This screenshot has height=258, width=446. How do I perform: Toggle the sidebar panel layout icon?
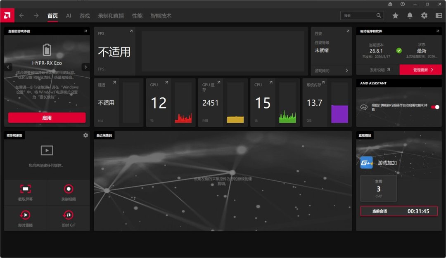point(439,16)
